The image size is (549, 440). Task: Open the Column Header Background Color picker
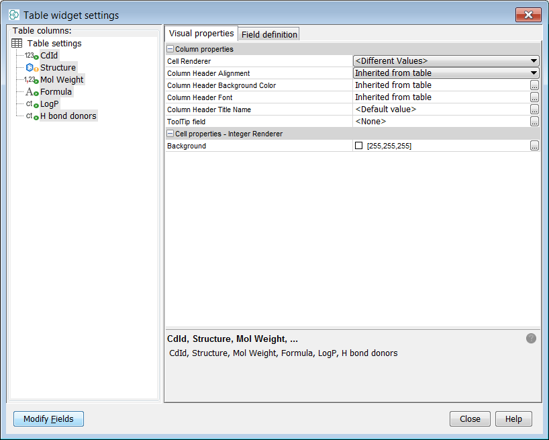[x=534, y=85]
